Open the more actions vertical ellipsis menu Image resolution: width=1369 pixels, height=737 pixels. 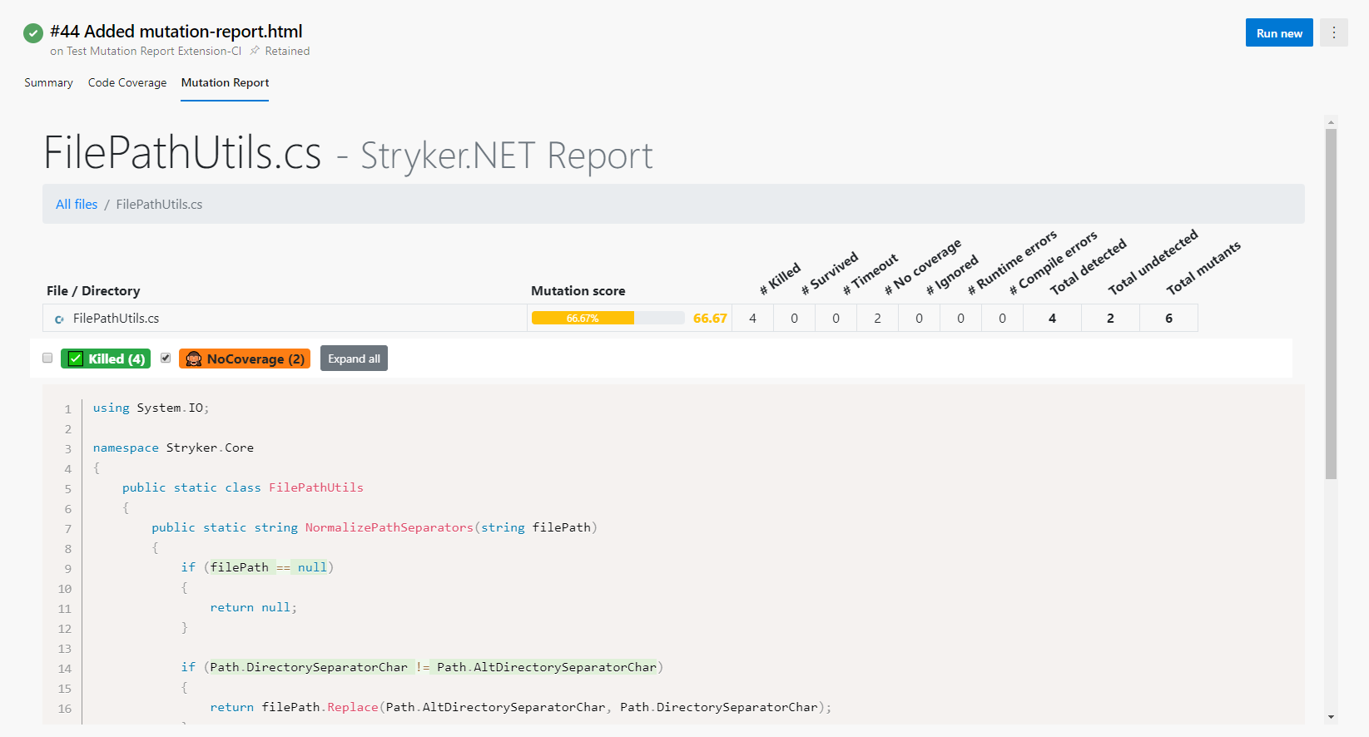pos(1334,32)
